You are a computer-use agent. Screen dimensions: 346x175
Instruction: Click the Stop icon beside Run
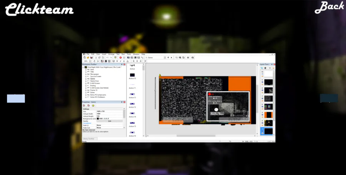pyautogui.click(x=124, y=58)
